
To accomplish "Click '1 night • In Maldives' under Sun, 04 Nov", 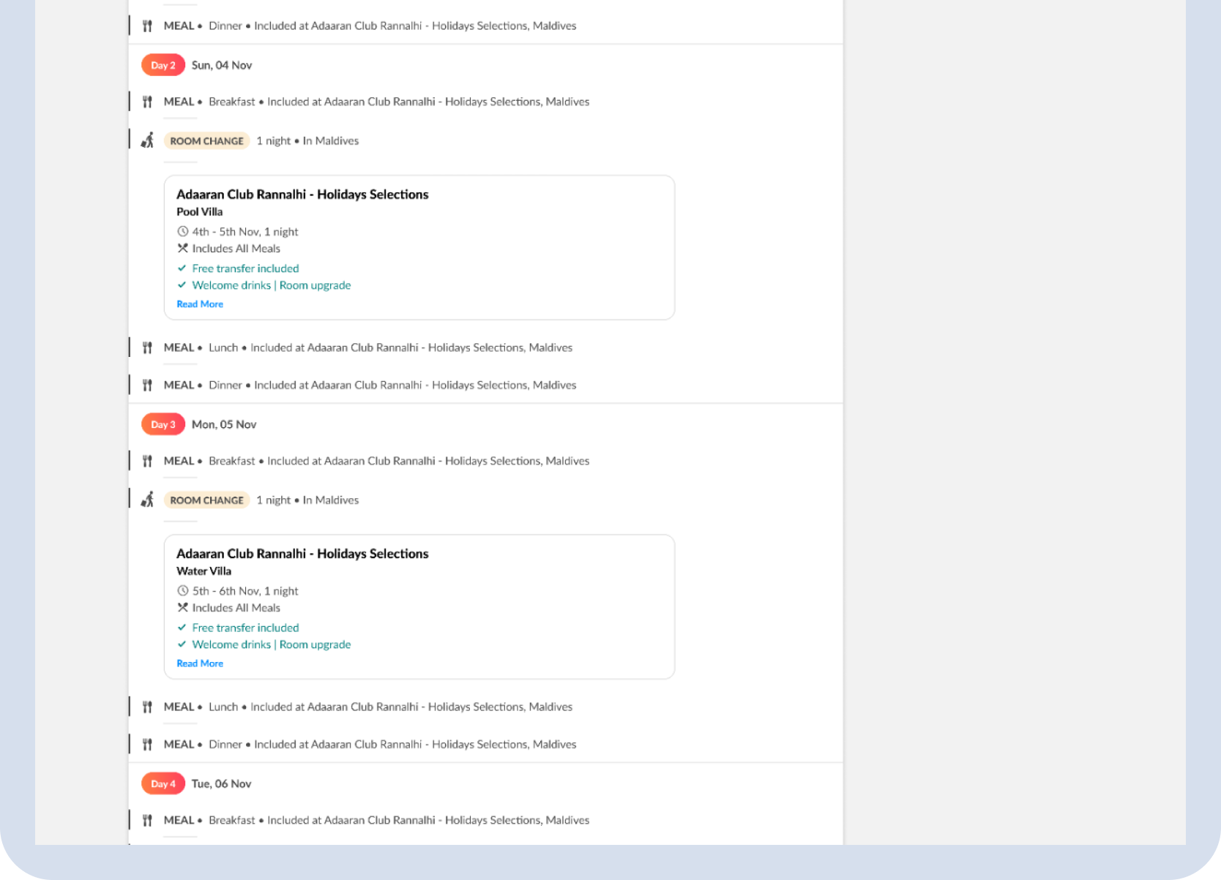I will tap(307, 140).
